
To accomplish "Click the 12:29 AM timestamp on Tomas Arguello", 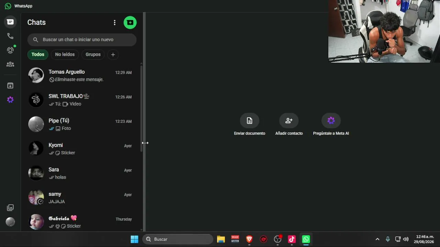I will tap(123, 73).
